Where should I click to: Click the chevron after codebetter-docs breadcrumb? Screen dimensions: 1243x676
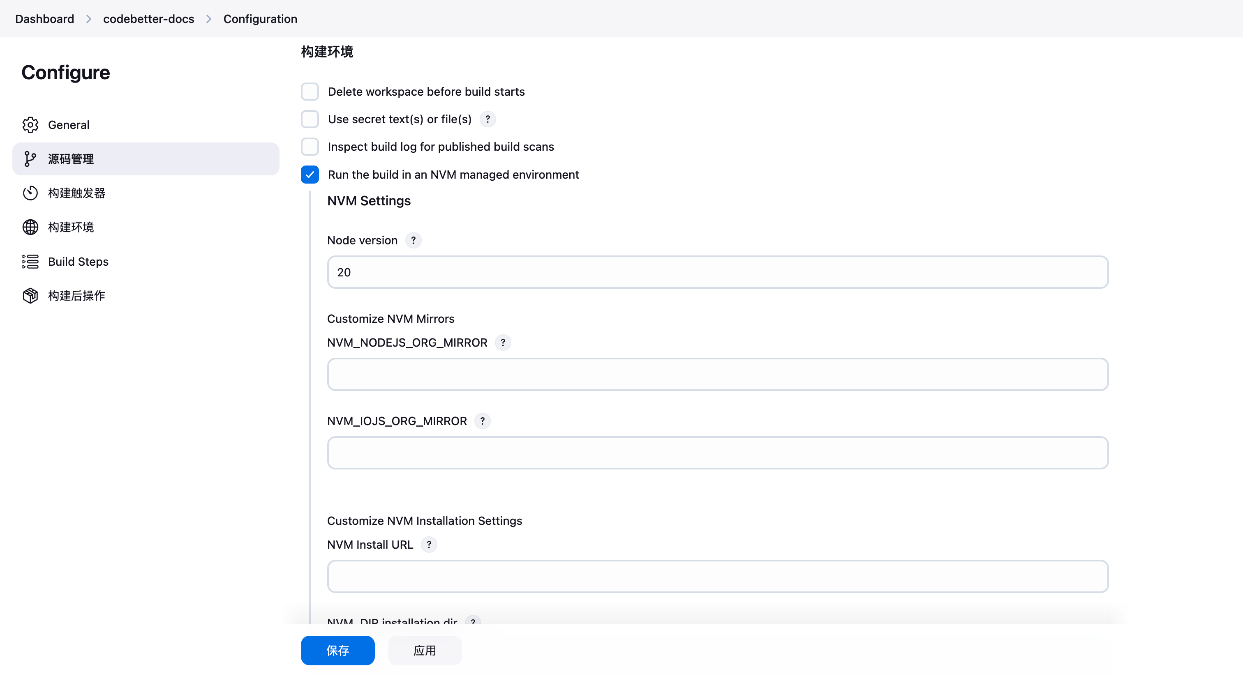(x=208, y=19)
